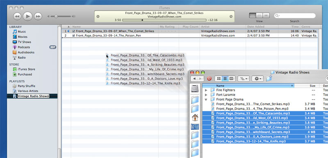Sort iTunes list by Time column
Screen dimensions: 328x158
(x=289, y=27)
